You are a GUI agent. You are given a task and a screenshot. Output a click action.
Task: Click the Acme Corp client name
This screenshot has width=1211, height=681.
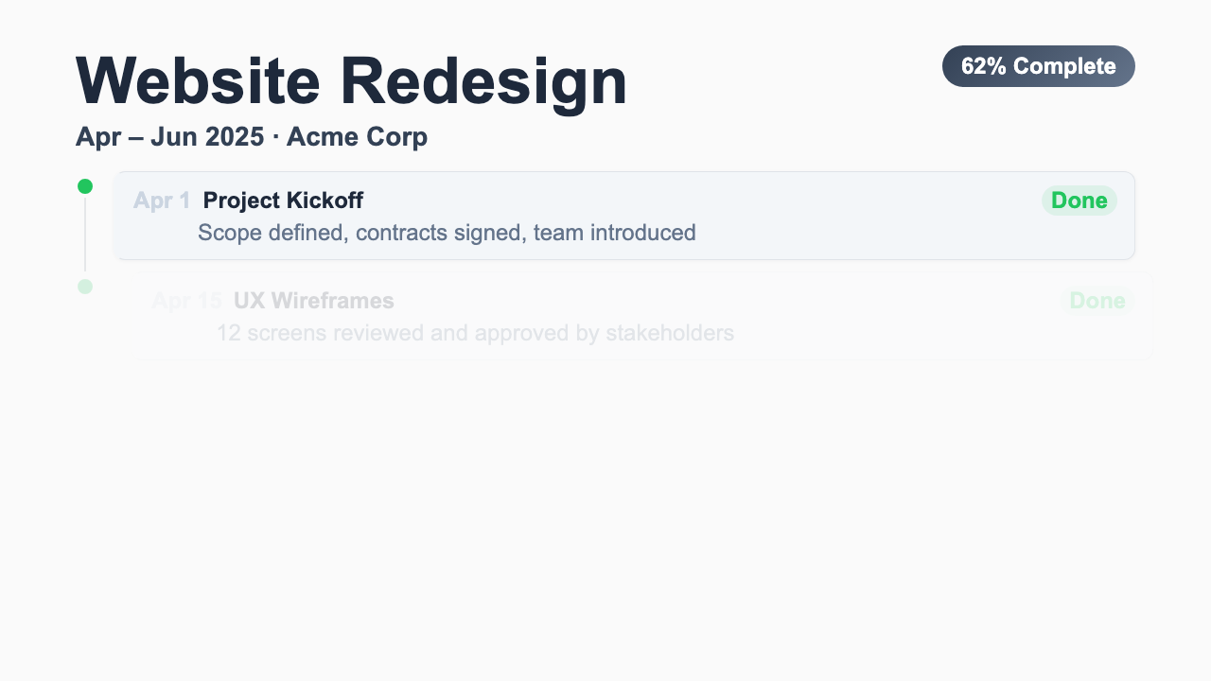357,137
